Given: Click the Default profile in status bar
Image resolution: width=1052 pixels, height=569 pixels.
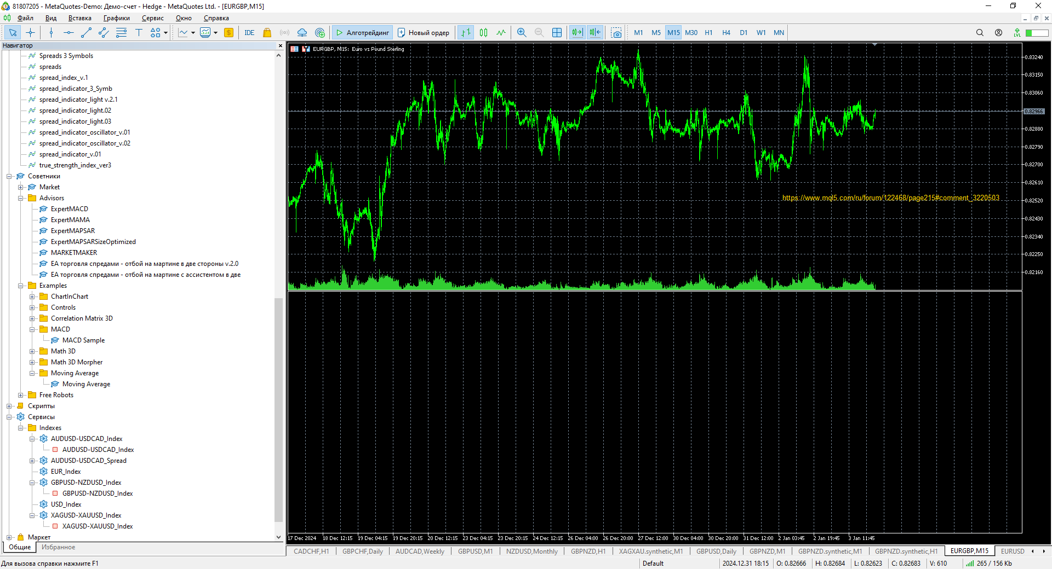Looking at the screenshot, I should [x=653, y=564].
